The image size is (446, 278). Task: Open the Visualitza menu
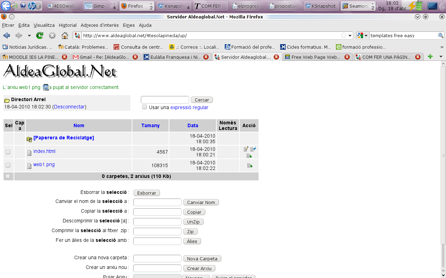pyautogui.click(x=44, y=25)
